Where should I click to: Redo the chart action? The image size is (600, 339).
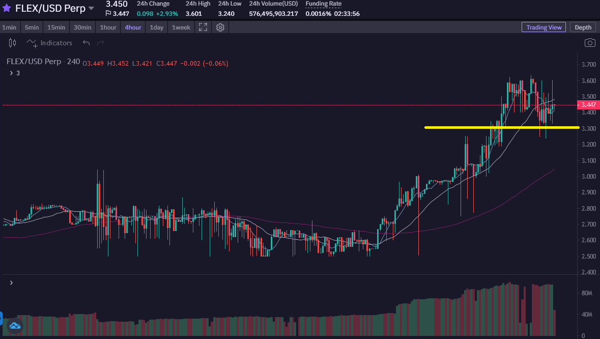click(x=100, y=43)
